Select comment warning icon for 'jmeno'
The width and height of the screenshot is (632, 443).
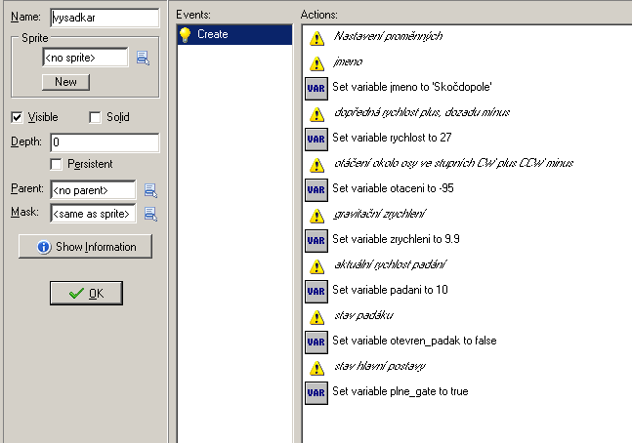(316, 63)
